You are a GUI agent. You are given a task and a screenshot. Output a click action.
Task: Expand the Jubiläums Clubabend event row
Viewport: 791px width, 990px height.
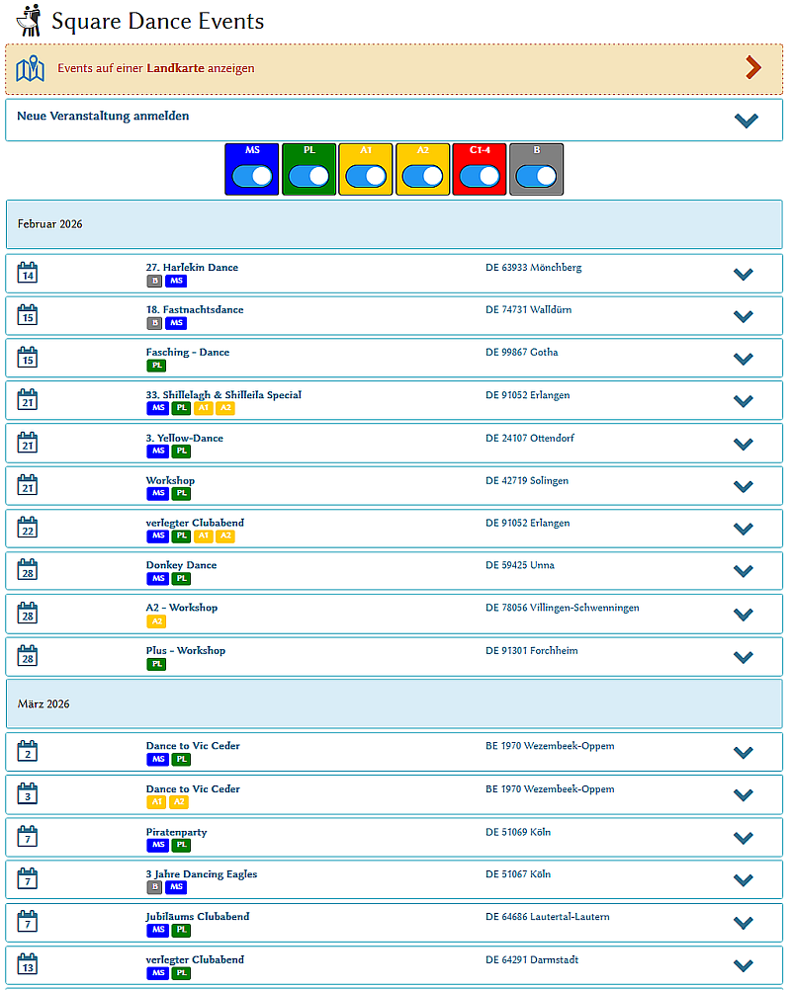[744, 923]
